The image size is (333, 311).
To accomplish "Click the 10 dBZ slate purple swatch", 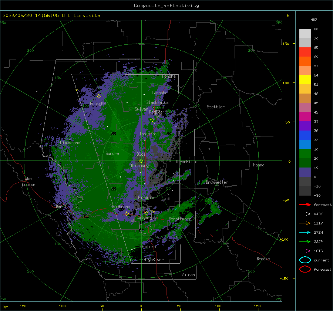I will coord(305,172).
